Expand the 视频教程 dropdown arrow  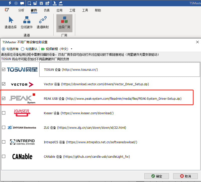click(x=71, y=49)
